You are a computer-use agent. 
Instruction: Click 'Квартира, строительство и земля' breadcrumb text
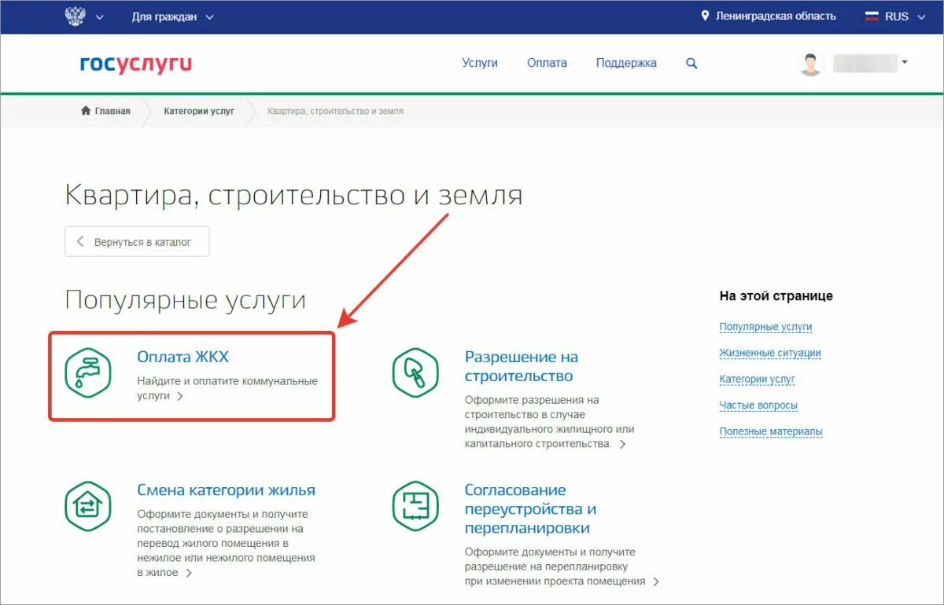coord(336,112)
